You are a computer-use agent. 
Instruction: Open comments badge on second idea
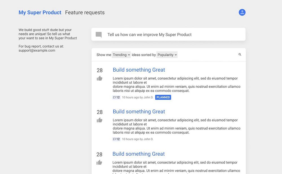[x=116, y=139]
